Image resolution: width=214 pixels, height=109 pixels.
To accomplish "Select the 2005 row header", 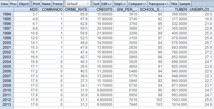I will click(7, 67).
